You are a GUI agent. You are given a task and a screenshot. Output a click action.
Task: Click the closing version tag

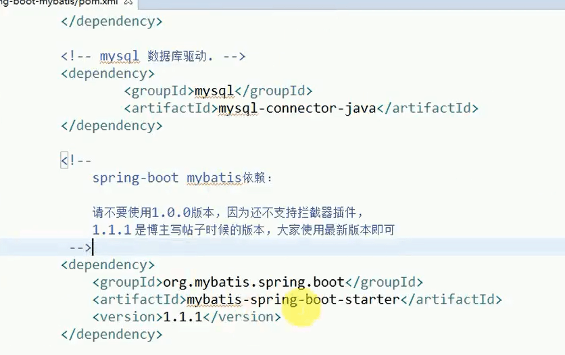tap(242, 317)
